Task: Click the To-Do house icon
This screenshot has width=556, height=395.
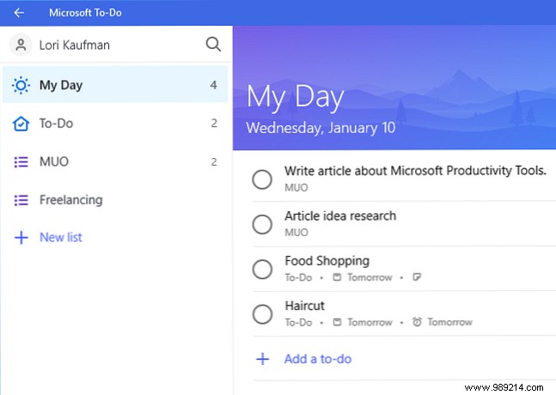Action: (21, 124)
